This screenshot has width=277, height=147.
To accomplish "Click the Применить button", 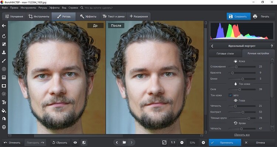I will tap(225, 143).
